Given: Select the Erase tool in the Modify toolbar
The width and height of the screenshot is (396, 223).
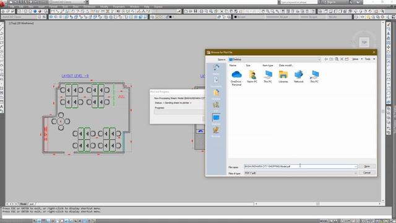Looking at the screenshot, I should 389,25.
